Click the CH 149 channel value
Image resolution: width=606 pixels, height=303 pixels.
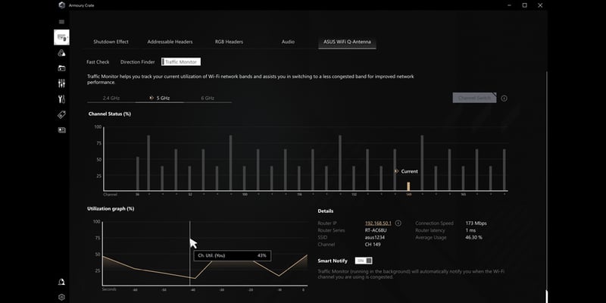pos(372,245)
